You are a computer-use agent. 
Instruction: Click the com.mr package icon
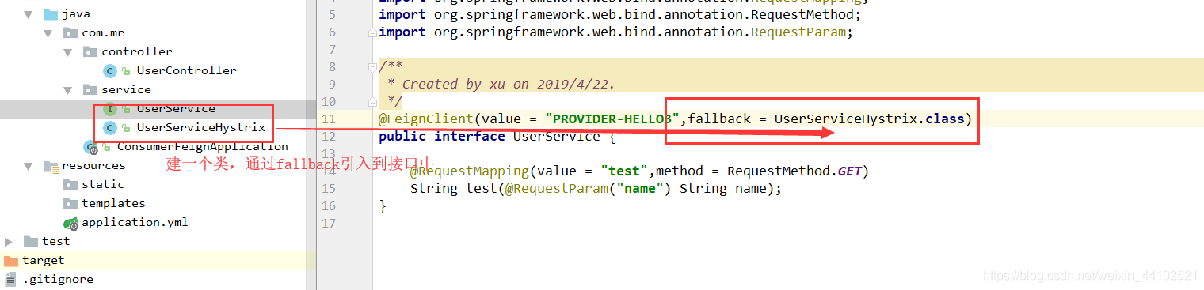point(70,33)
